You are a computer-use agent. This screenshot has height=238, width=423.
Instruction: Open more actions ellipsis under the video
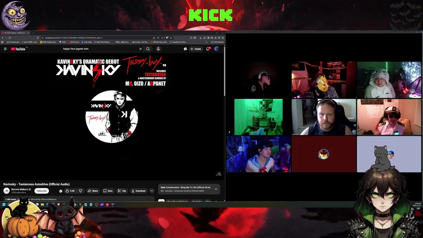152,191
